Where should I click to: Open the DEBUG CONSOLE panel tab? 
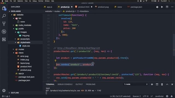click(65, 84)
